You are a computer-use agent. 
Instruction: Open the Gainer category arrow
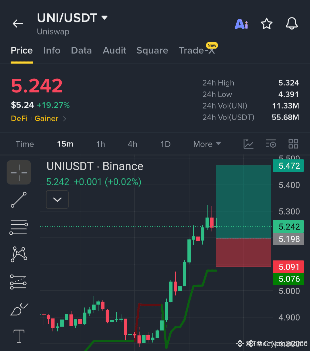click(x=65, y=119)
